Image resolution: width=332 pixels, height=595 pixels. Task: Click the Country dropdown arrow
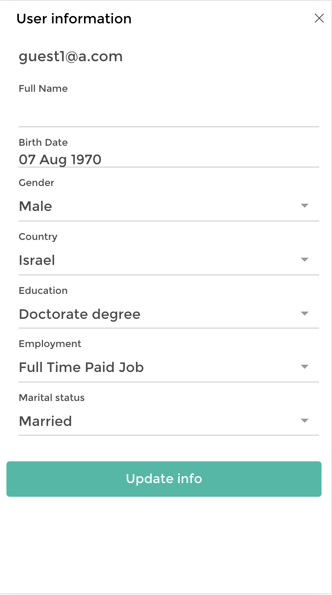click(x=305, y=260)
